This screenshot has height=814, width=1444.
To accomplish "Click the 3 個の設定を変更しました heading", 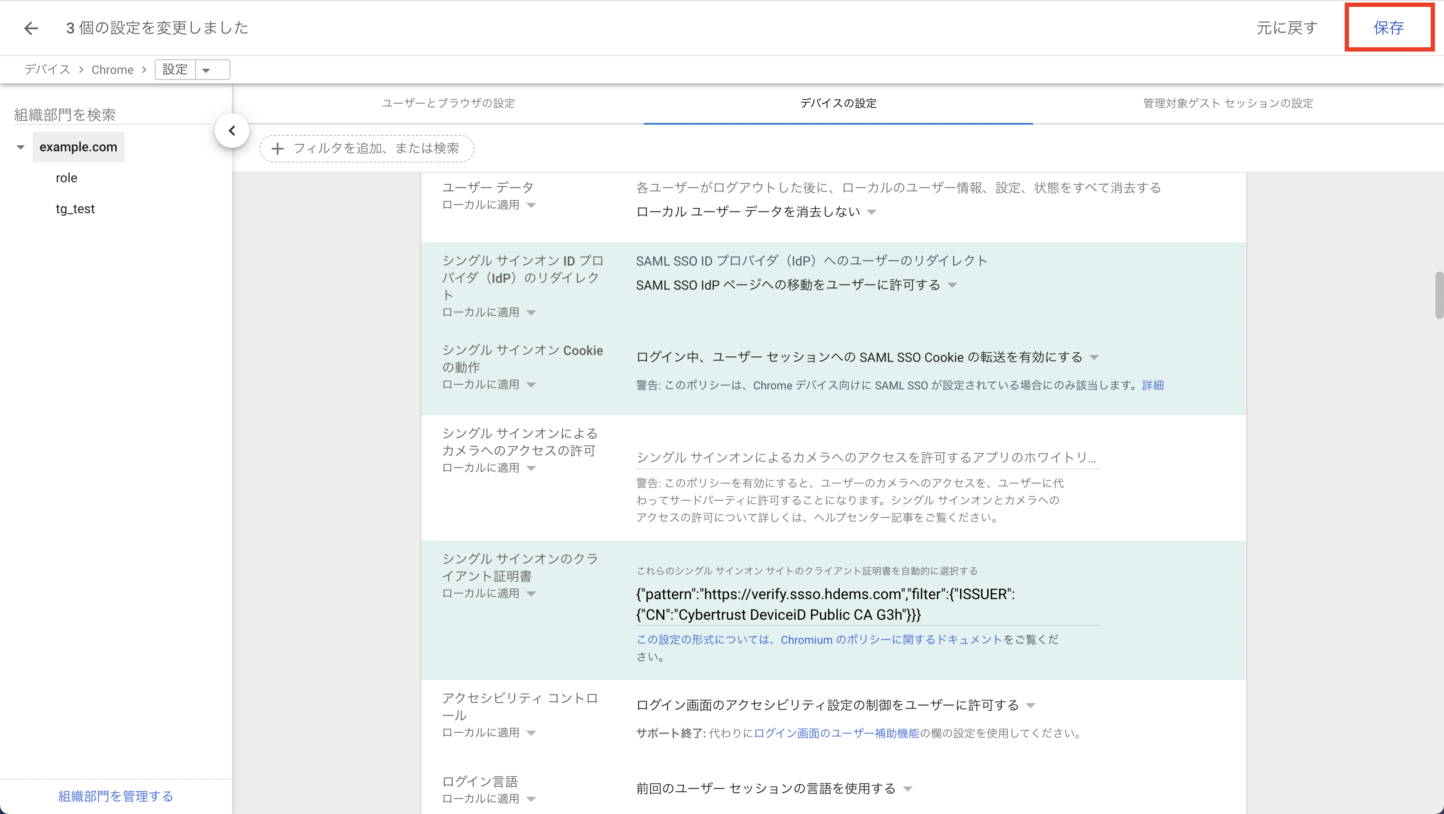I will click(x=157, y=28).
